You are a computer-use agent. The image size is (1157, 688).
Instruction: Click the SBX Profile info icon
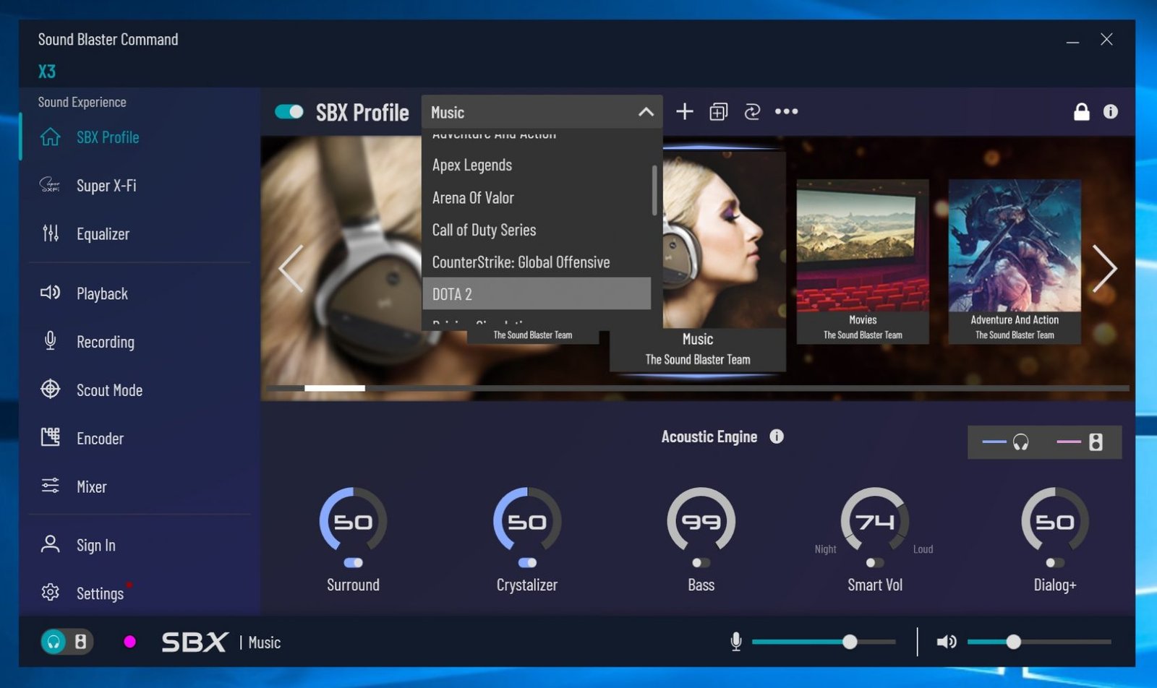(1111, 111)
